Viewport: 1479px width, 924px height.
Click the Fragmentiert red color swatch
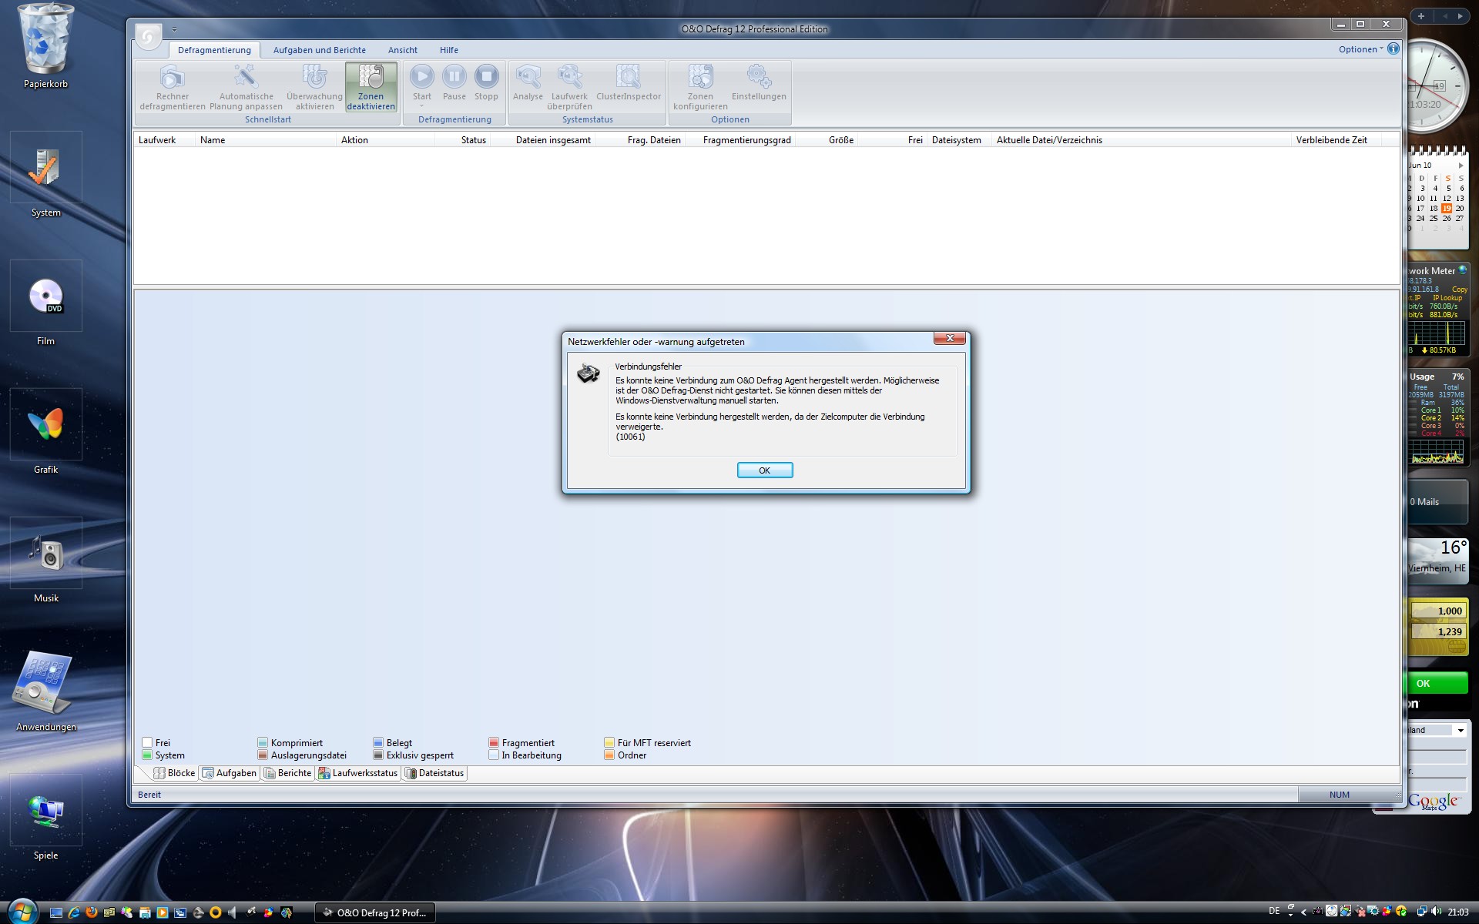coord(494,743)
